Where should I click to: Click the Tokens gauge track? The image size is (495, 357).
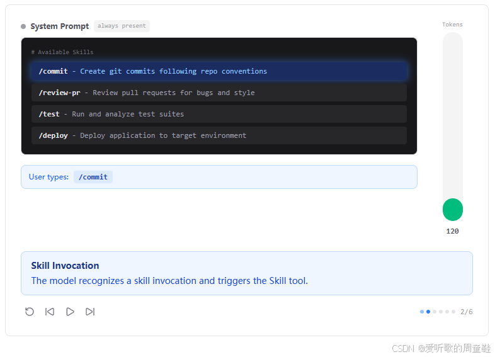click(x=453, y=127)
